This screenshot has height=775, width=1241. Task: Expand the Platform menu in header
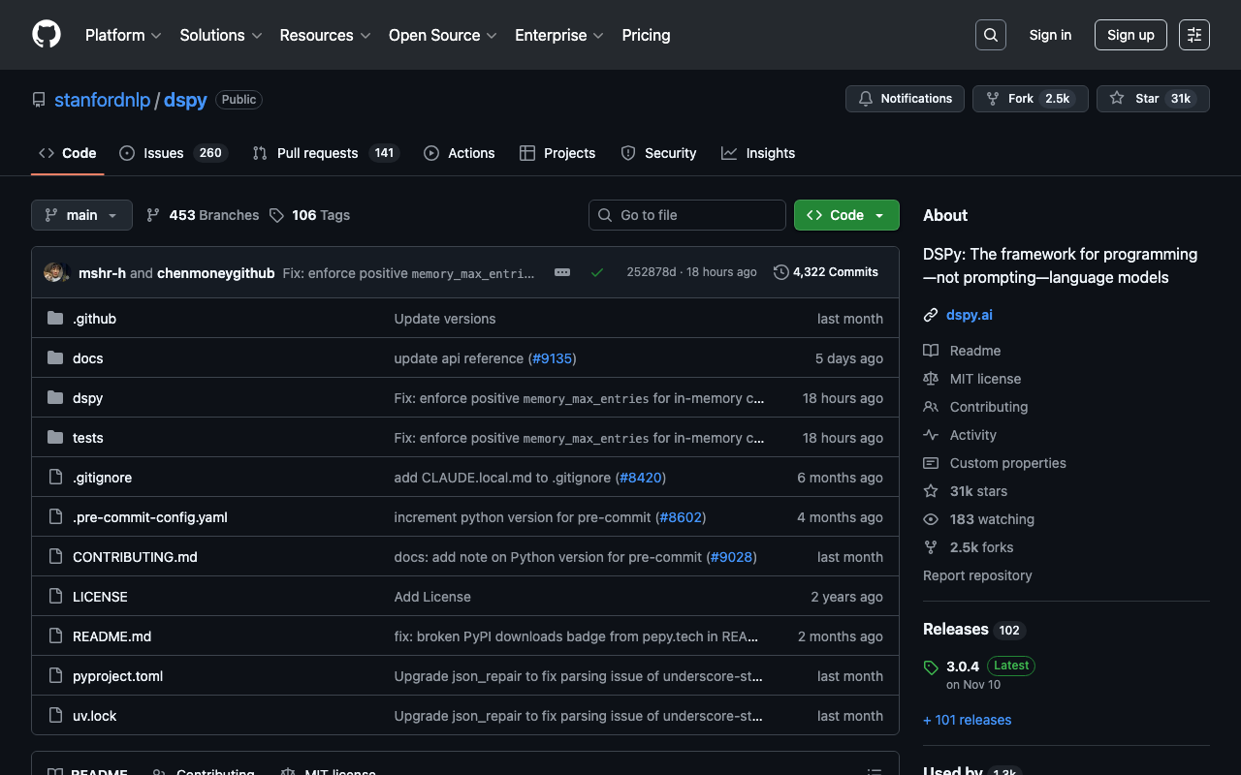pyautogui.click(x=123, y=35)
